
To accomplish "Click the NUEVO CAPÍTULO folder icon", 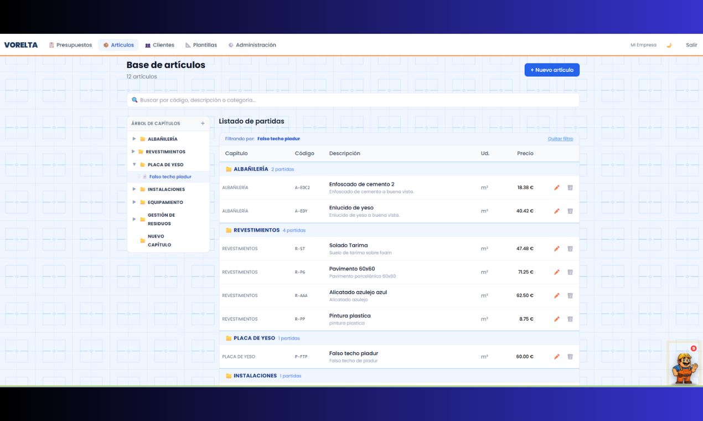I will 143,240.
